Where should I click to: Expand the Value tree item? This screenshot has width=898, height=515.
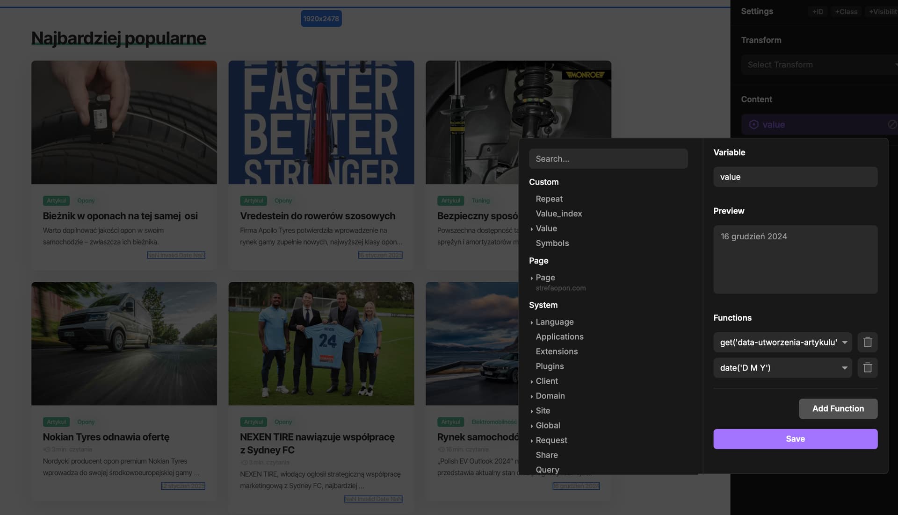[532, 229]
